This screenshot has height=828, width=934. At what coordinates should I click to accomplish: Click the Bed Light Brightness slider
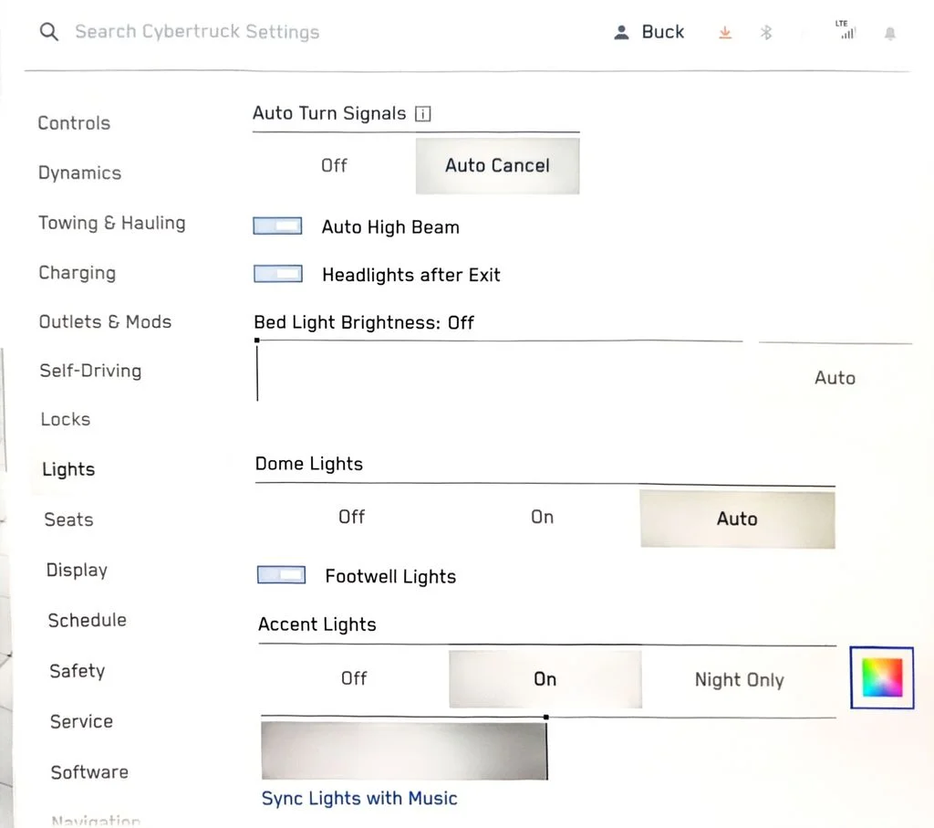pos(499,371)
